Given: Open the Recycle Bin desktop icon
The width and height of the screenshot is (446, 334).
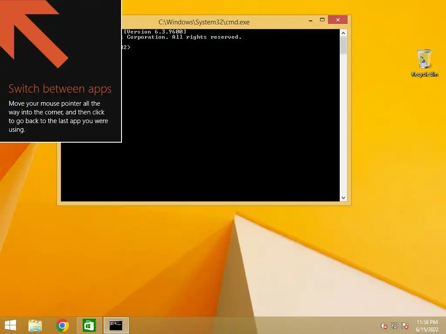Looking at the screenshot, I should (x=424, y=63).
